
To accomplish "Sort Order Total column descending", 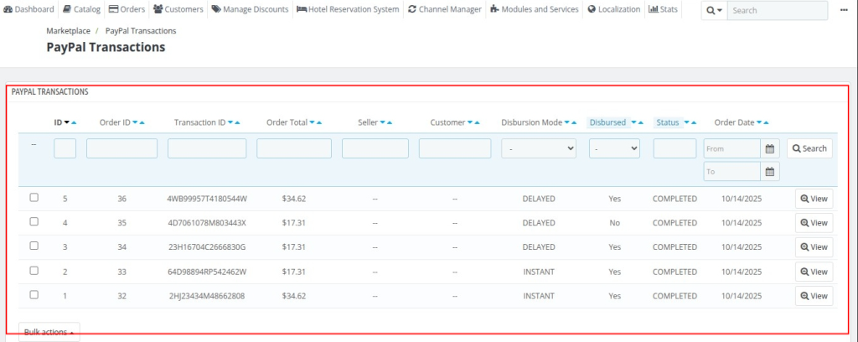I will tap(313, 122).
